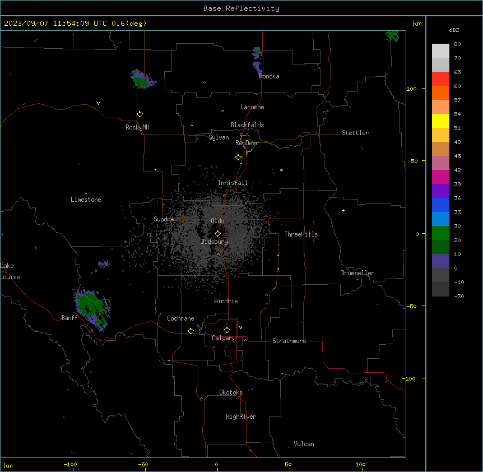483x472 pixels.
Task: Click the yellow V marker northwest of RockyMH
Action: coord(98,103)
